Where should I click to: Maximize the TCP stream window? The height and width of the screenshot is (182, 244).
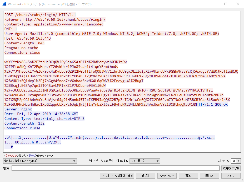click(226, 4)
